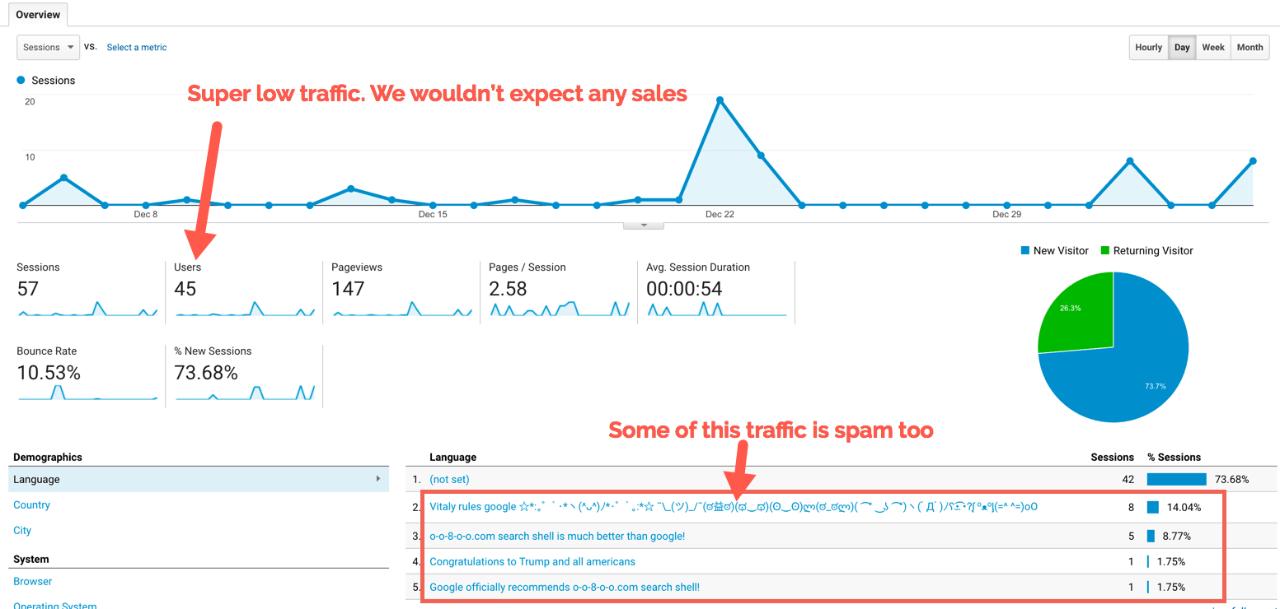Viewport: 1280px width, 609px height.
Task: Click the New Visitor legend square
Action: [1024, 250]
